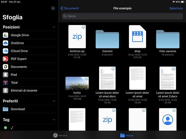This screenshot has width=186, height=139.
Task: Select the iPad storage icon
Action: pos(5,75)
